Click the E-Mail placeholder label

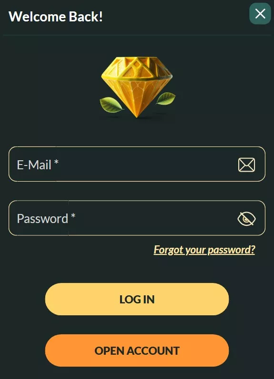click(34, 165)
